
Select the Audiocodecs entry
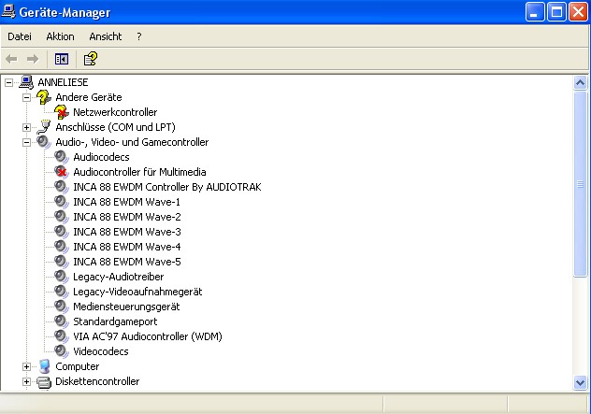(x=101, y=157)
